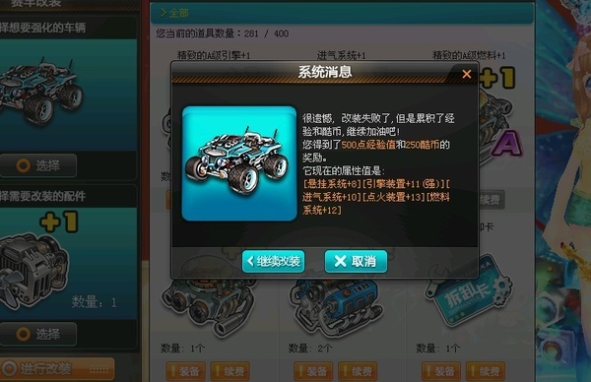Click 进行改装 orange button
This screenshot has width=591, height=382.
click(x=56, y=368)
